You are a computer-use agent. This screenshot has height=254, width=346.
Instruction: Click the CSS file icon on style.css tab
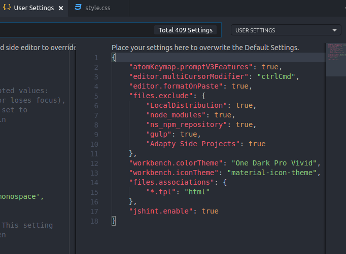tap(78, 8)
